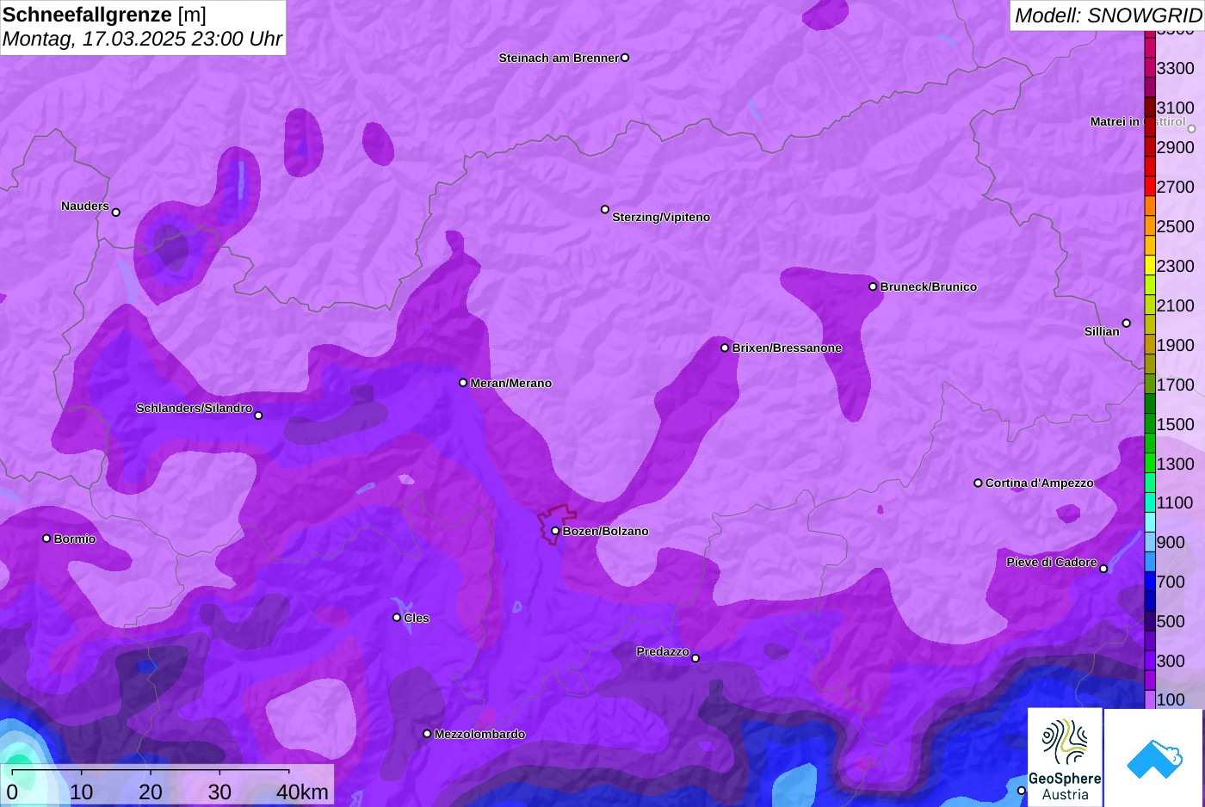The height and width of the screenshot is (807, 1205).
Task: Click the Matrei in Osttirol marker dot
Action: click(1192, 129)
